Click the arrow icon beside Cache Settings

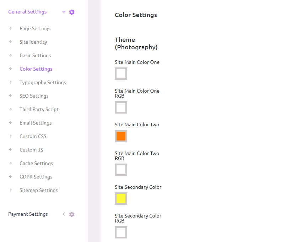click(10, 163)
